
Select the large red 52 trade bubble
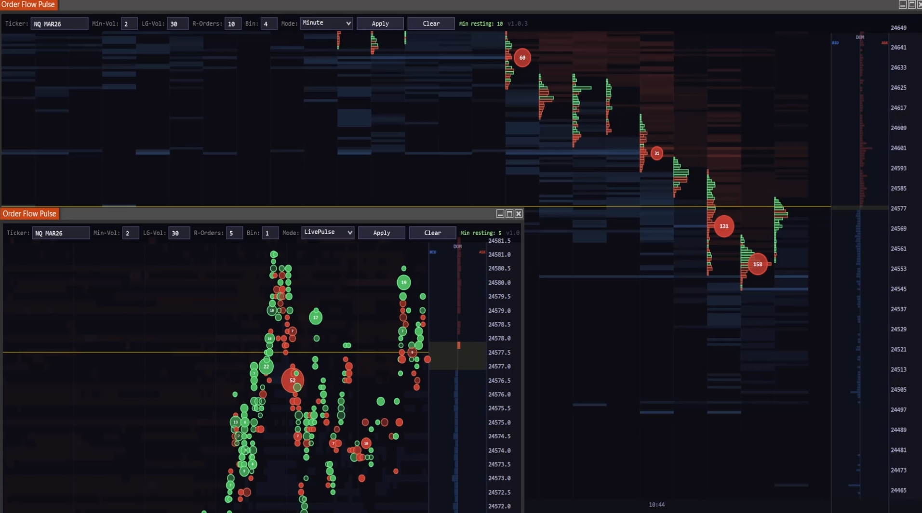[x=292, y=380]
